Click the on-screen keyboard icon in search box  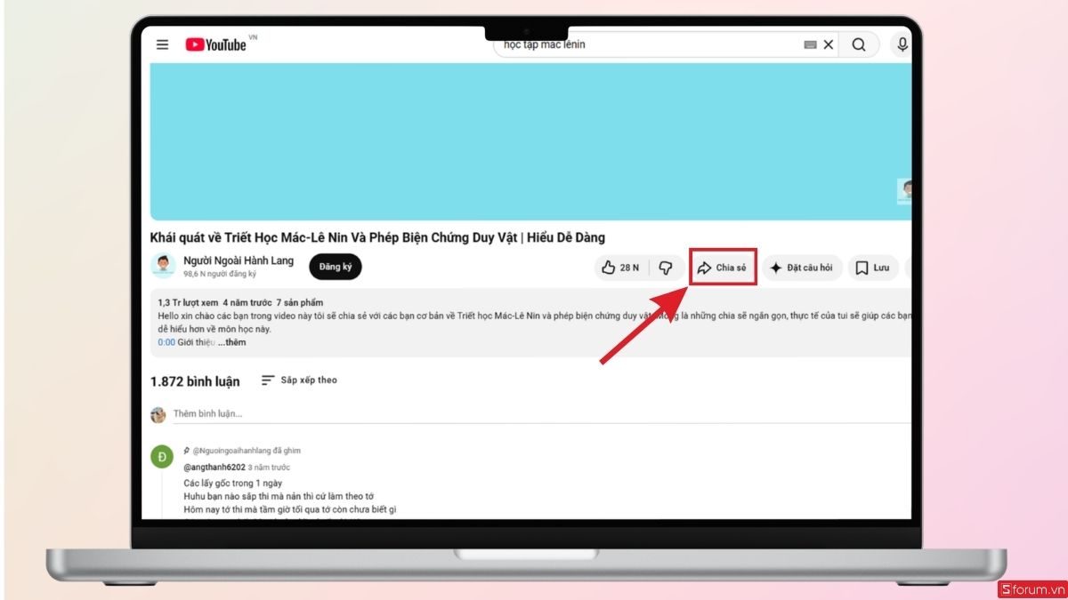coord(810,44)
